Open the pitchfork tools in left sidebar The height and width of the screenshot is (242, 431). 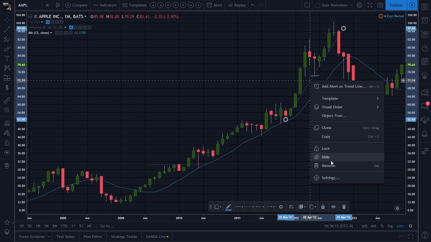(x=7, y=39)
